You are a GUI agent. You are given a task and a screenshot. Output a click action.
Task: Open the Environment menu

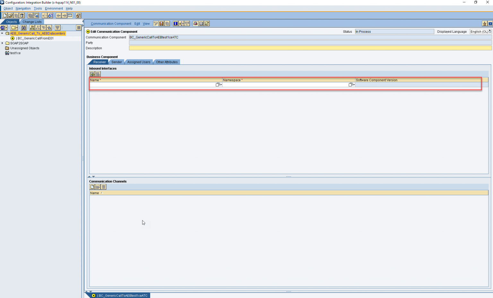[54, 8]
